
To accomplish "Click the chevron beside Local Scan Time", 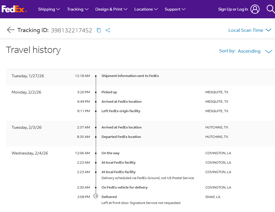I will 268,30.
